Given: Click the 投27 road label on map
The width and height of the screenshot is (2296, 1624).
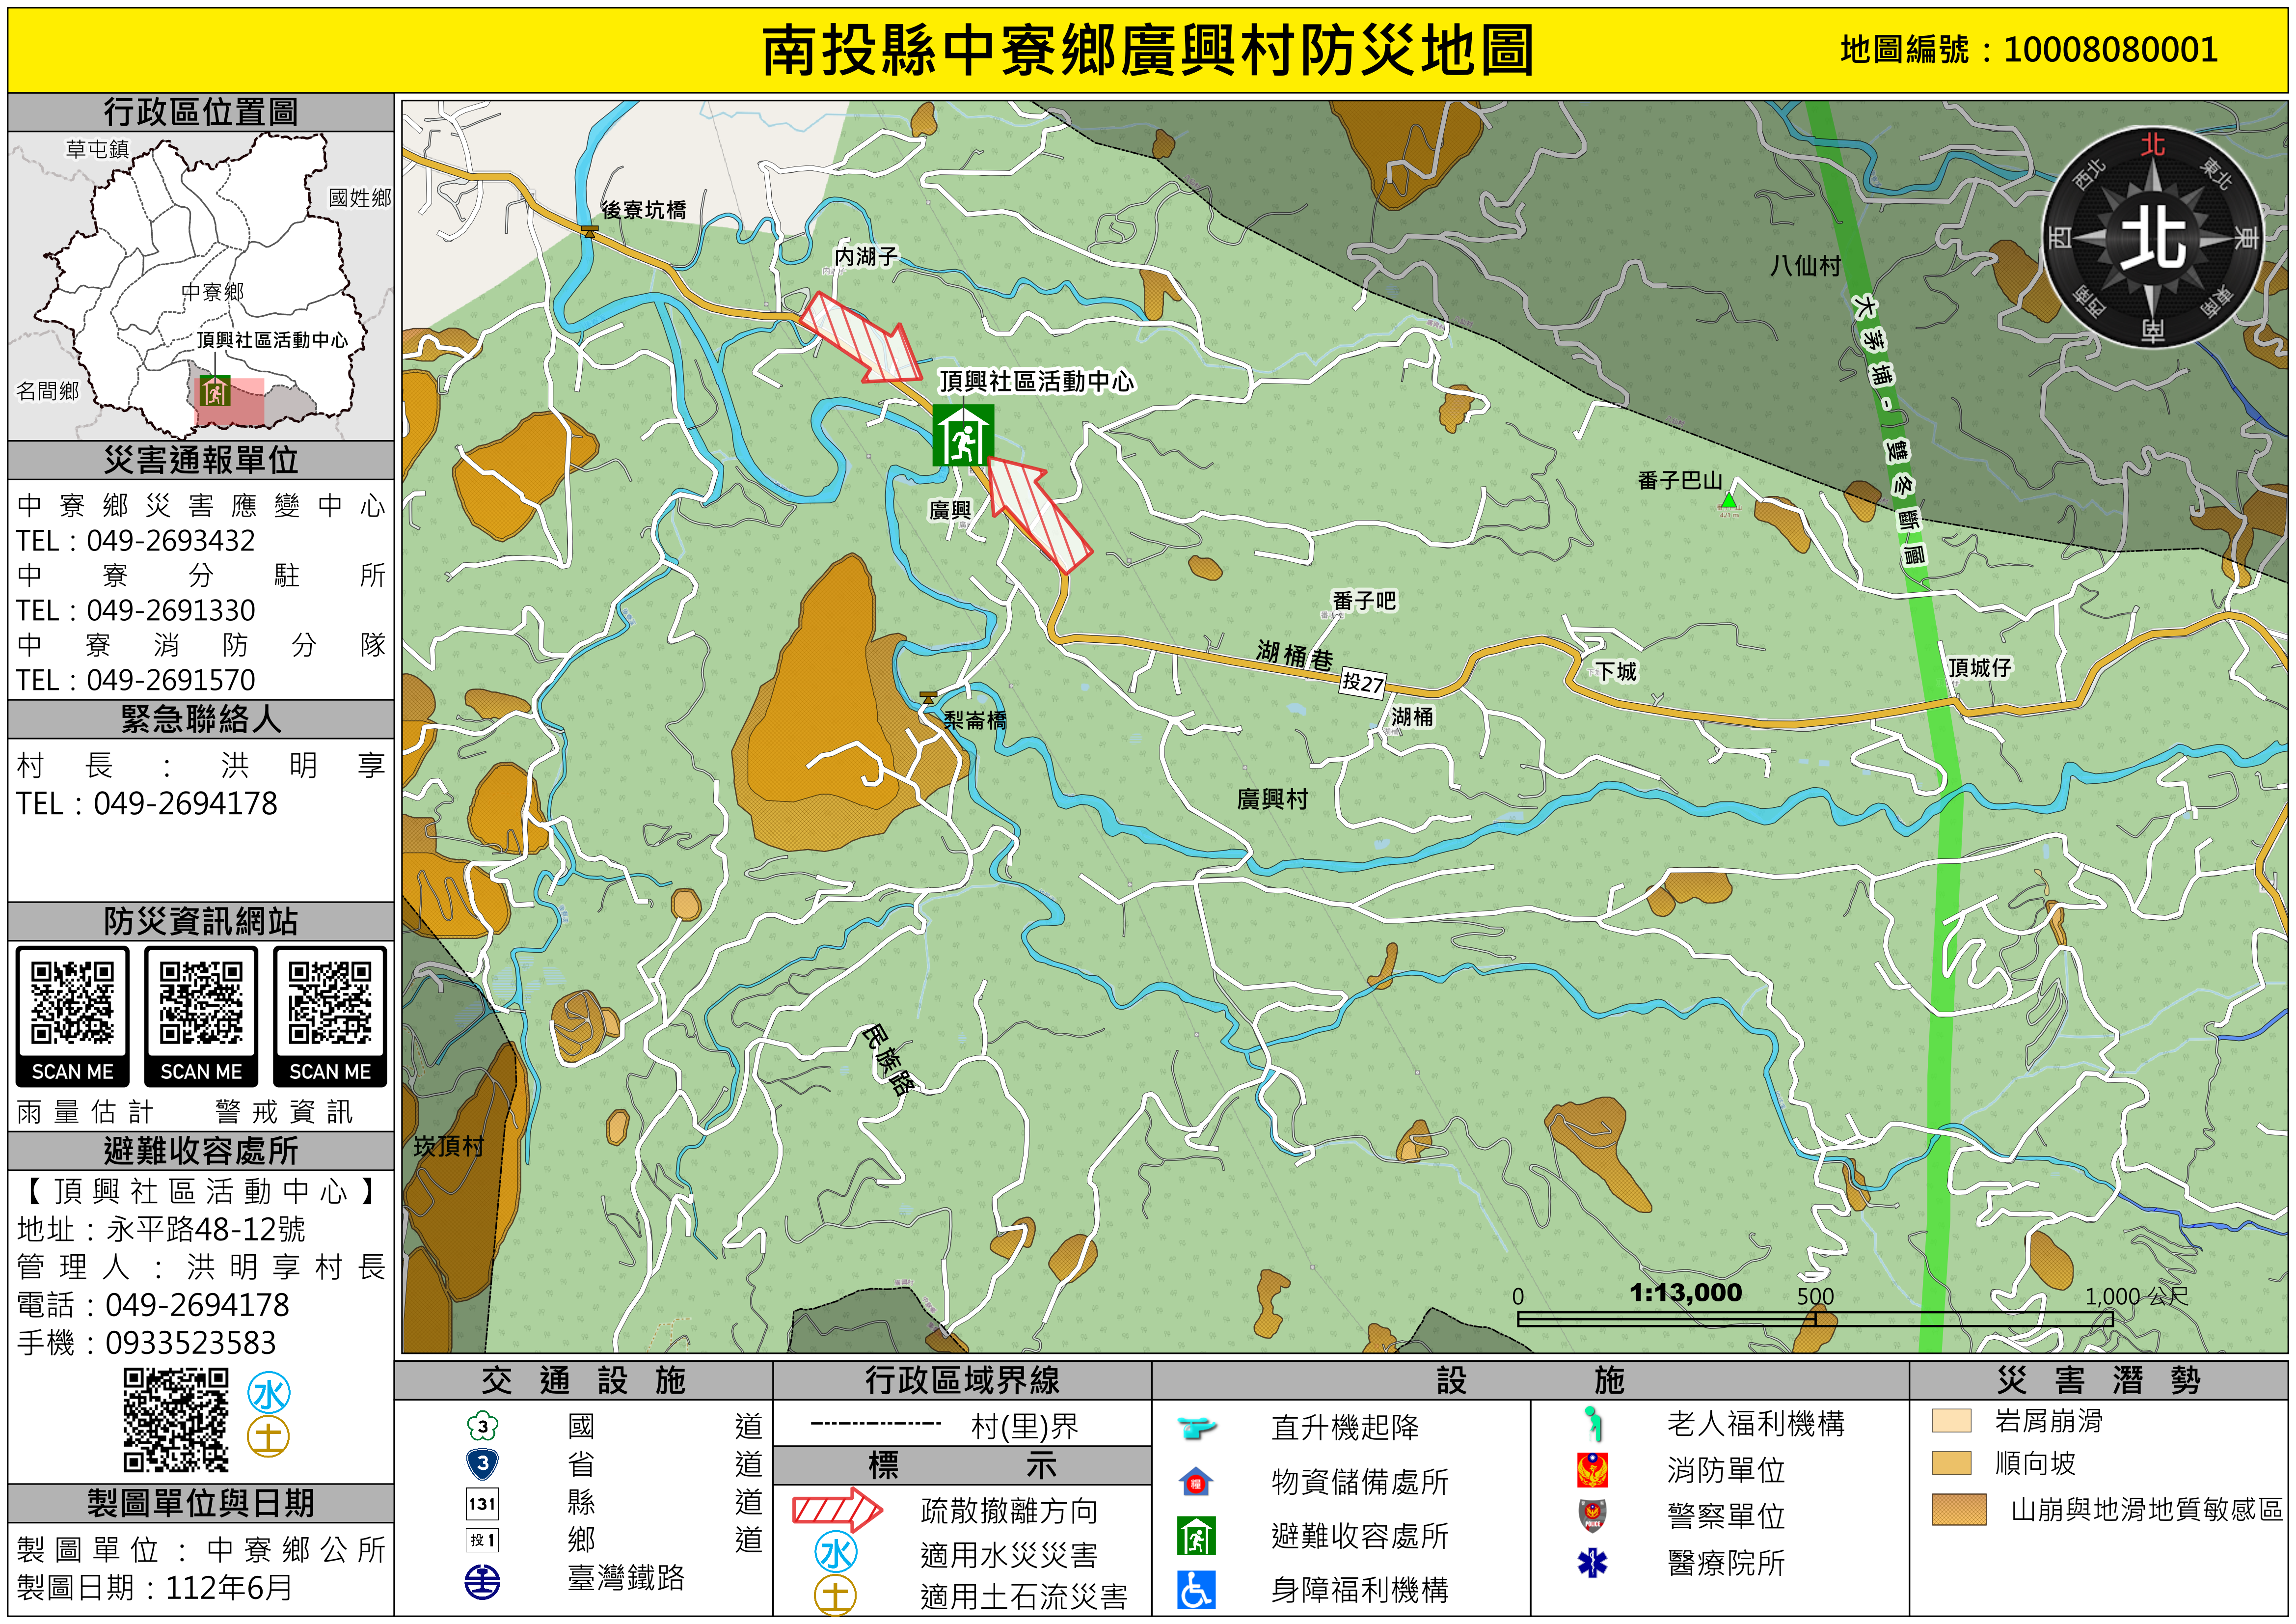Looking at the screenshot, I should (1362, 683).
